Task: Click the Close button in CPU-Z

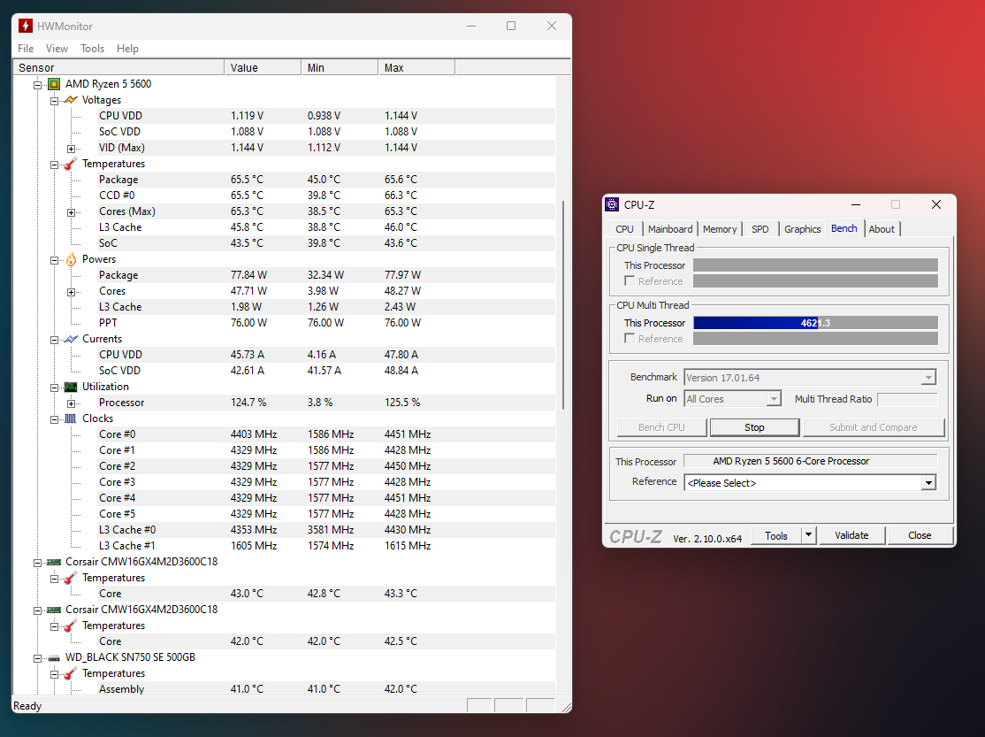Action: pyautogui.click(x=920, y=535)
